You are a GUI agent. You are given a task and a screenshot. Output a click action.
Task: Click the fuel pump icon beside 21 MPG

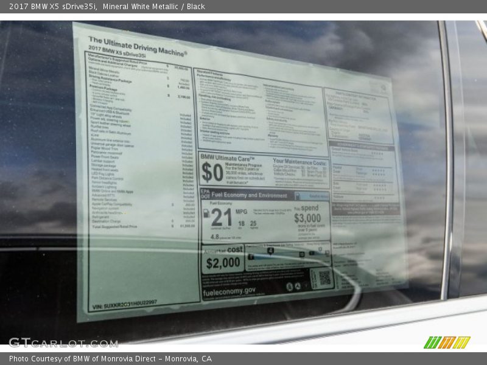point(206,214)
